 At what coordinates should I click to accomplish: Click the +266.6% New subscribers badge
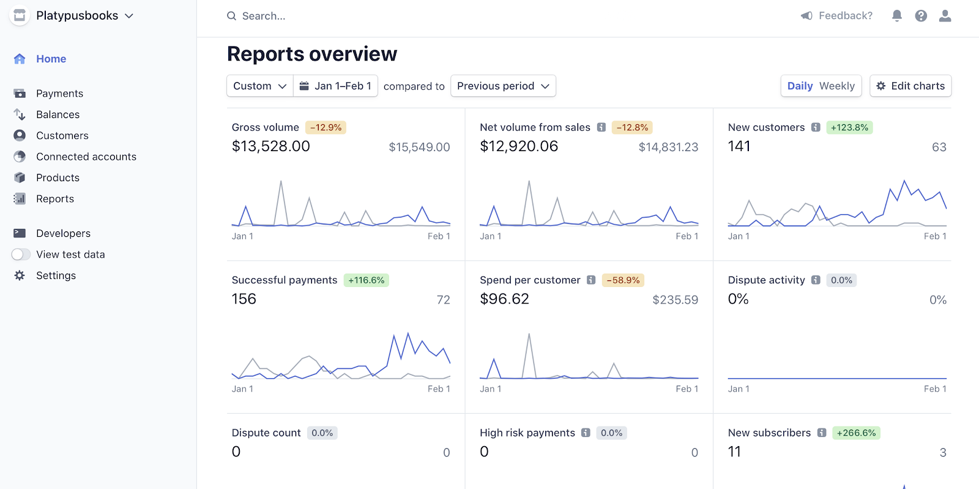(856, 433)
